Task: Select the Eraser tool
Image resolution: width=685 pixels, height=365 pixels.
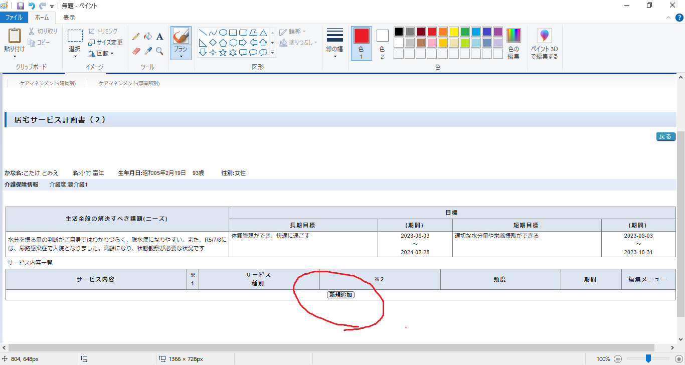Action: [136, 51]
